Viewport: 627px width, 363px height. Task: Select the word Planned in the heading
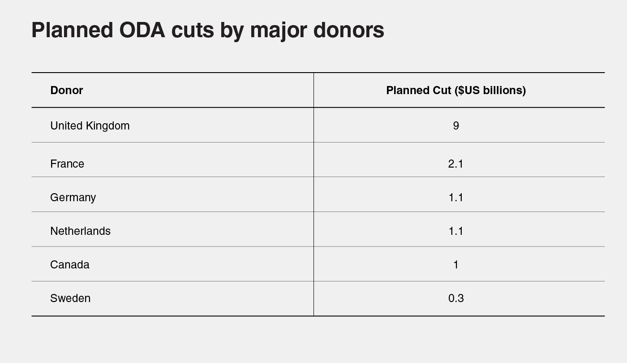[72, 30]
